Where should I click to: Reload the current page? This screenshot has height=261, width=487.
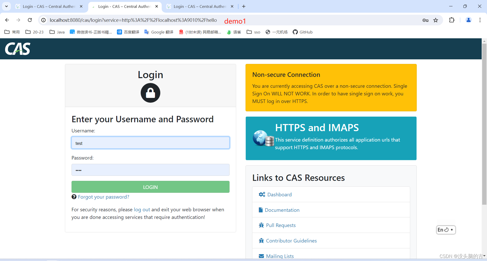click(30, 20)
